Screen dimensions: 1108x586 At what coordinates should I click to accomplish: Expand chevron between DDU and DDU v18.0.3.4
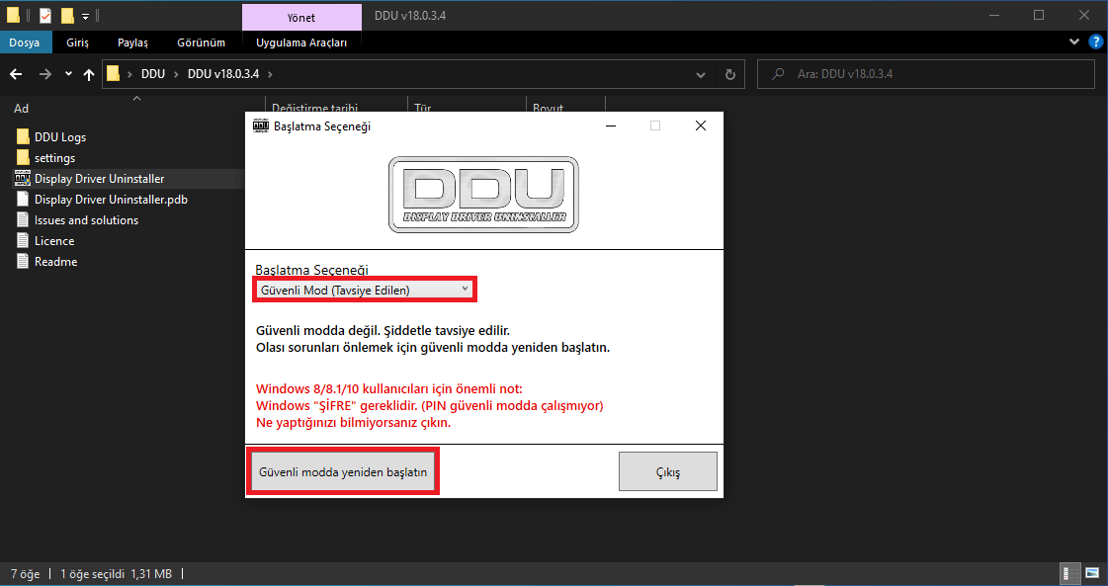click(x=177, y=73)
